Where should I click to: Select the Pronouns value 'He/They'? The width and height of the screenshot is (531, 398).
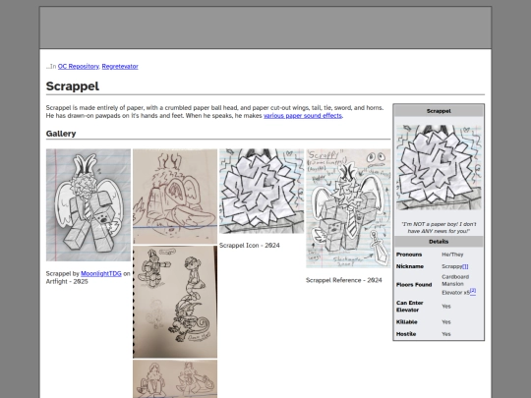click(452, 255)
